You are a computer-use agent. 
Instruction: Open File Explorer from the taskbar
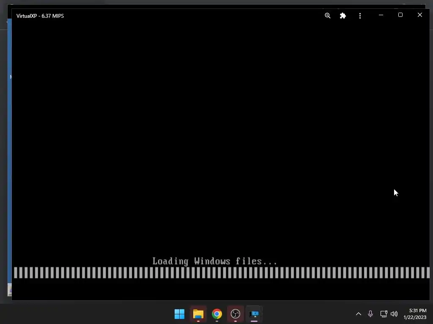[x=198, y=314]
